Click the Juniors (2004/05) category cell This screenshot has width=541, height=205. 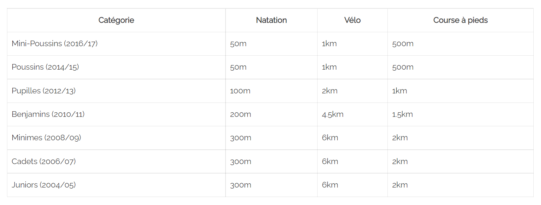tap(44, 185)
